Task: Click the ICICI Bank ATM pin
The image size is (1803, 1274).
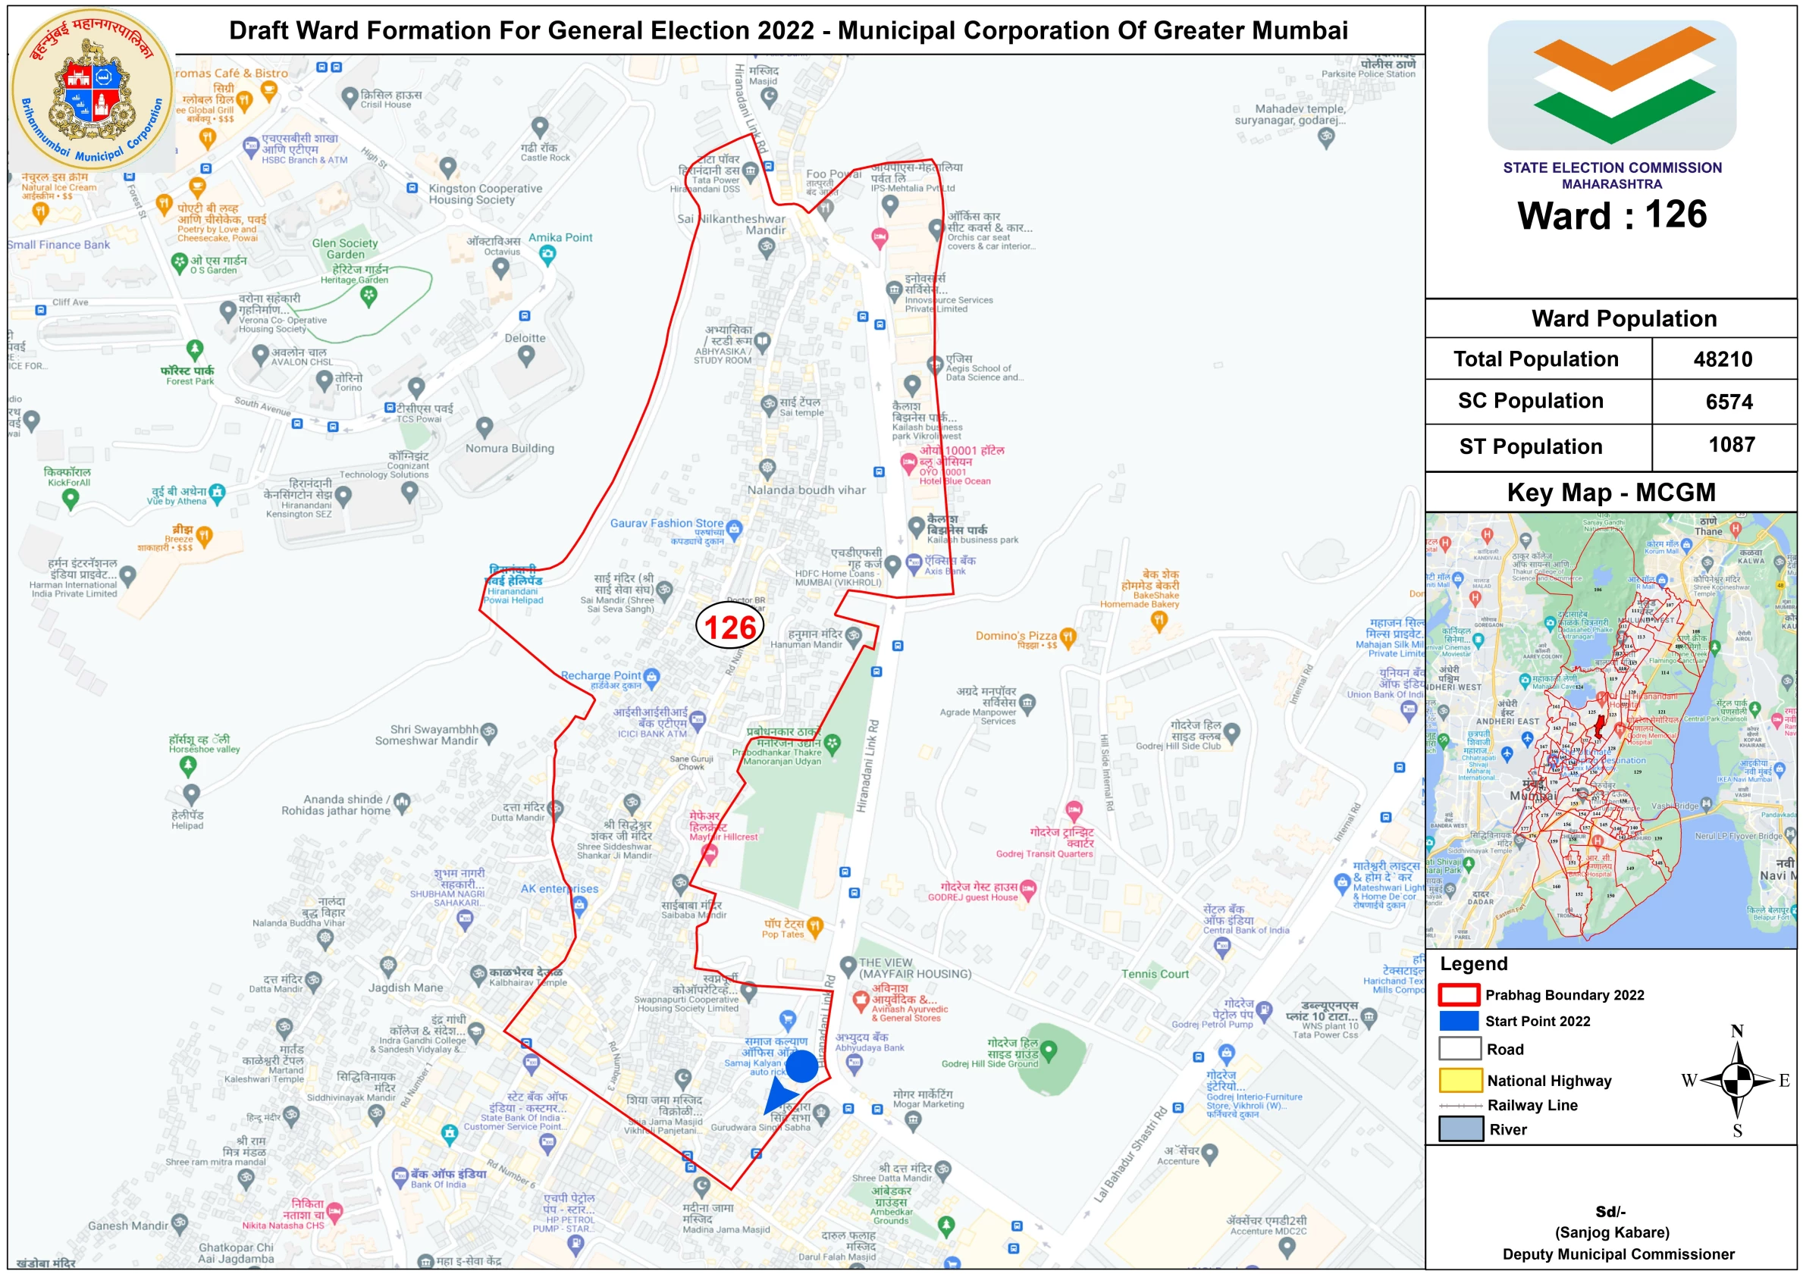Action: click(x=698, y=719)
